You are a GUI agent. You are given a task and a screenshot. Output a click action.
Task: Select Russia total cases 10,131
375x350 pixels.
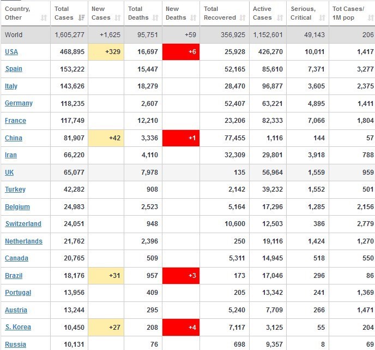[x=74, y=345]
